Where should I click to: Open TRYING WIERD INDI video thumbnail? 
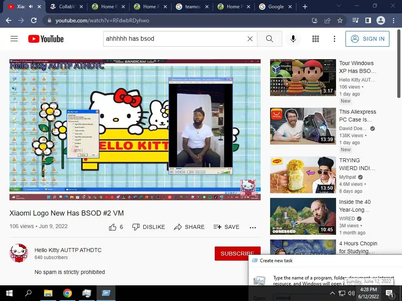pos(303,175)
